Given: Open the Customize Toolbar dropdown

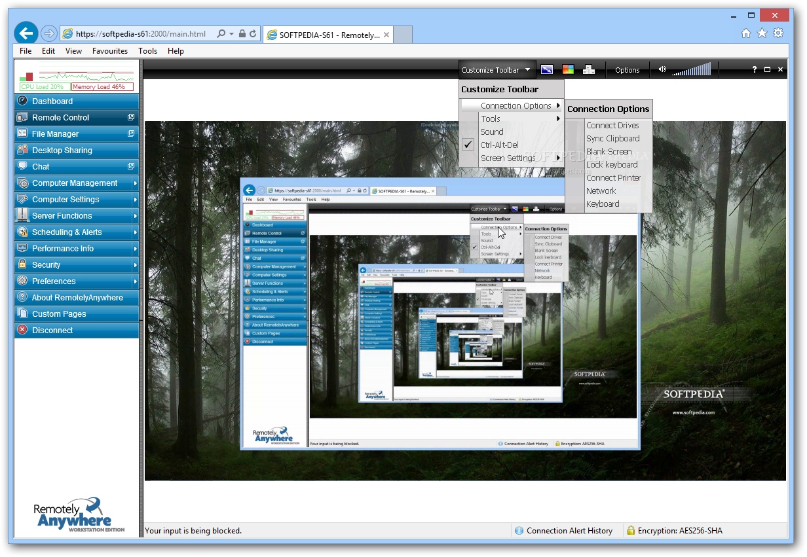Looking at the screenshot, I should click(x=496, y=70).
